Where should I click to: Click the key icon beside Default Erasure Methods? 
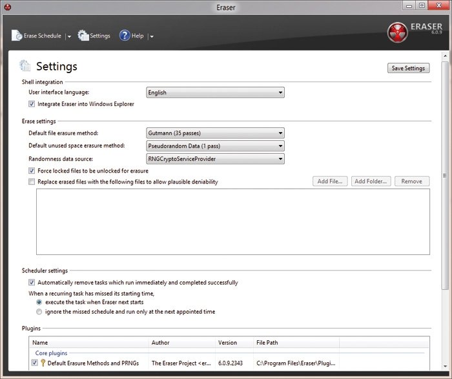(x=43, y=363)
